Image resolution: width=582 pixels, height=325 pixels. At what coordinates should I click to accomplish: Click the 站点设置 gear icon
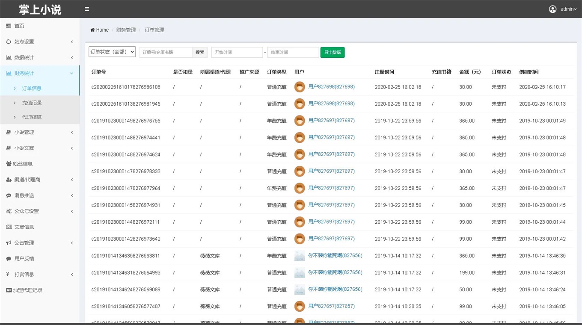tap(9, 41)
